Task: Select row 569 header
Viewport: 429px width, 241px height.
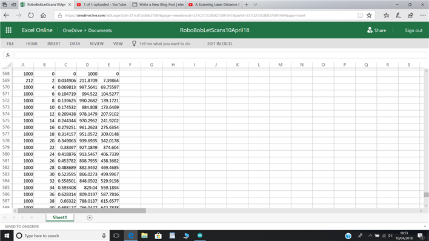Action: coord(6,81)
